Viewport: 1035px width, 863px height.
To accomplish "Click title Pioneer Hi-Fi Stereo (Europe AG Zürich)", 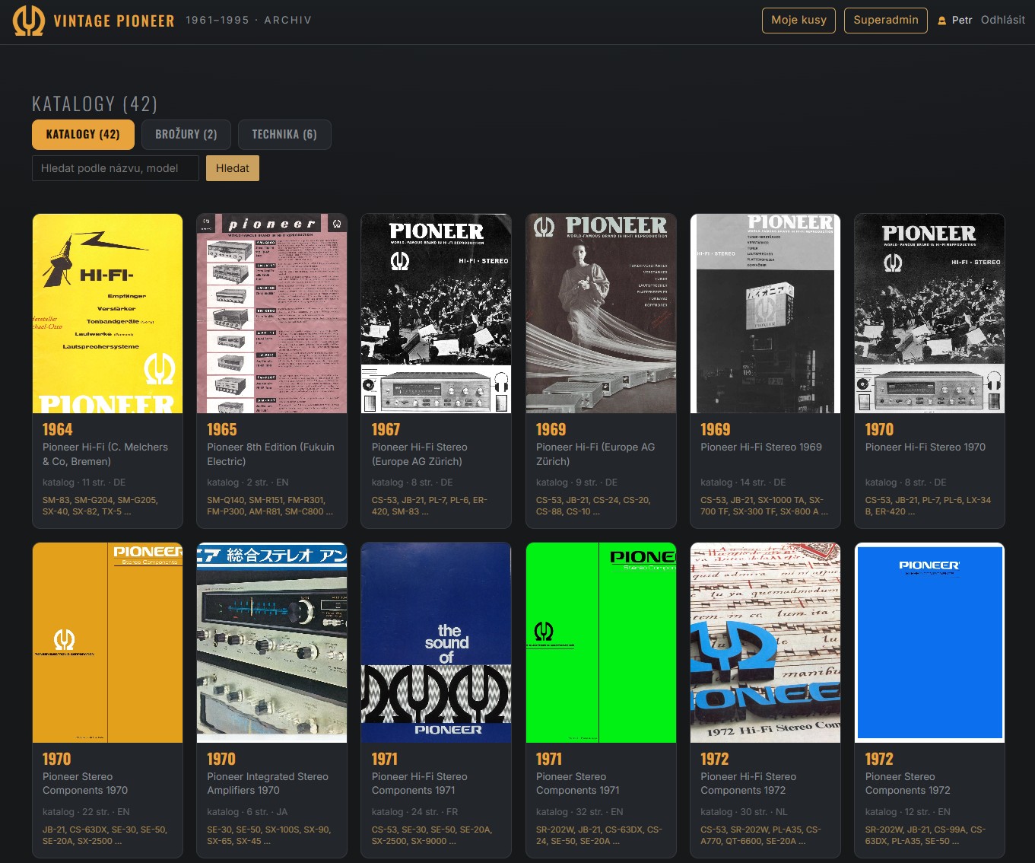I will [x=420, y=454].
